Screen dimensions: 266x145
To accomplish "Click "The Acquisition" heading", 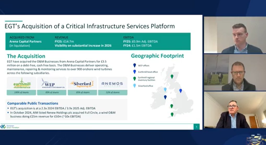I will tap(26, 56).
